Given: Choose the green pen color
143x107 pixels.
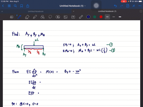Looking at the screenshot, I should 95,17.
